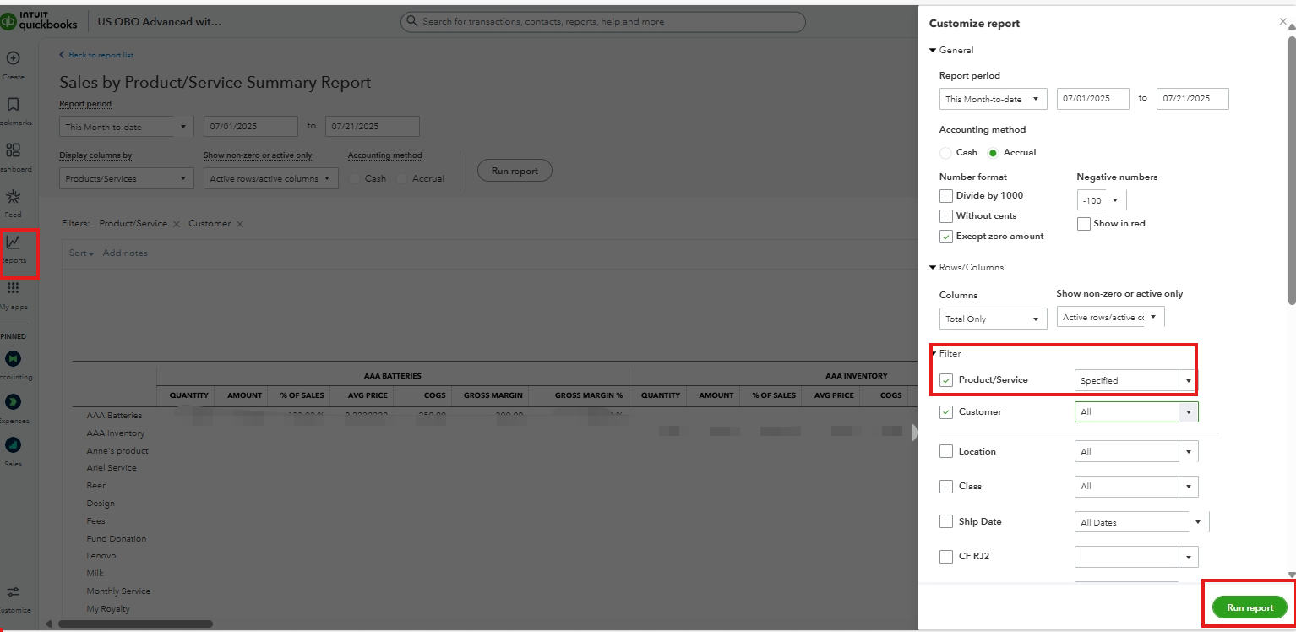
Task: Check the CF RJ2 filter checkbox
Action: pos(946,556)
